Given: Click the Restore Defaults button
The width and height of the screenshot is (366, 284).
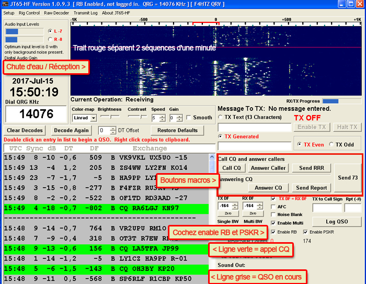Looking at the screenshot, I should tap(177, 130).
